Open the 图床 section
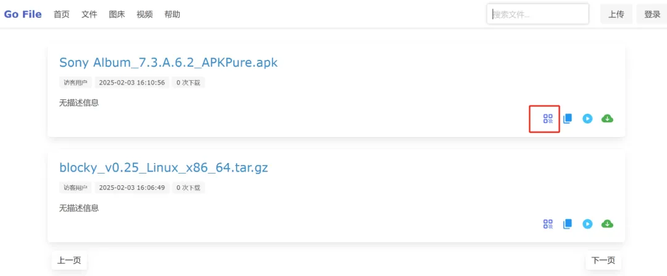Viewport: 667px width, 276px height. 117,14
